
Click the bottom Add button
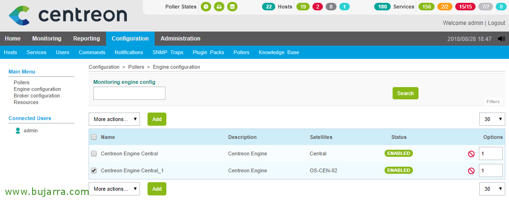[157, 189]
